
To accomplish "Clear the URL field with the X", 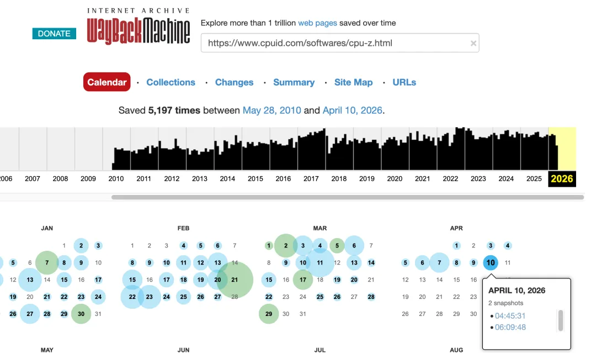I will click(473, 43).
